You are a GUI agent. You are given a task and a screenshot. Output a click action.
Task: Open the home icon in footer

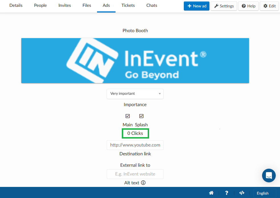coord(211,193)
